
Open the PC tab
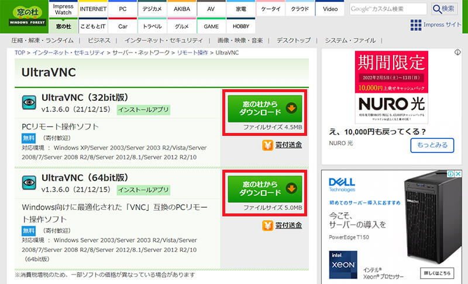click(x=123, y=9)
